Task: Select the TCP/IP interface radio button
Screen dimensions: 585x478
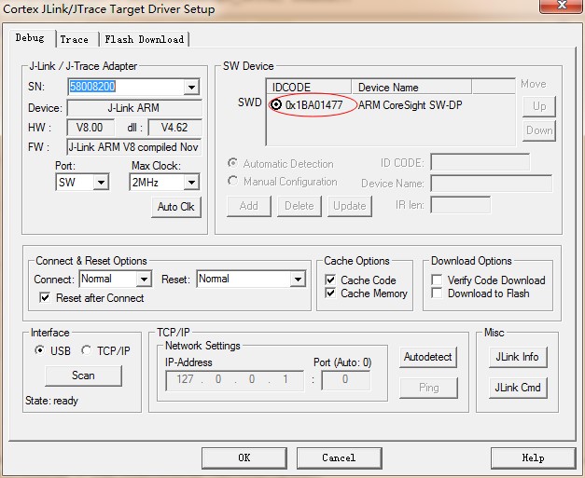Action: click(87, 350)
